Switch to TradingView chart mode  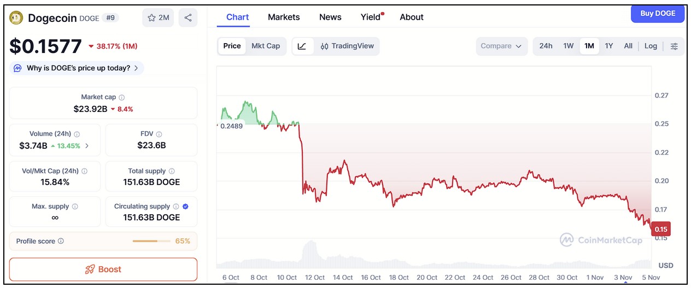347,46
